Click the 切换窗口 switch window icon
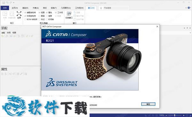192x117 pixels. click(x=69, y=13)
